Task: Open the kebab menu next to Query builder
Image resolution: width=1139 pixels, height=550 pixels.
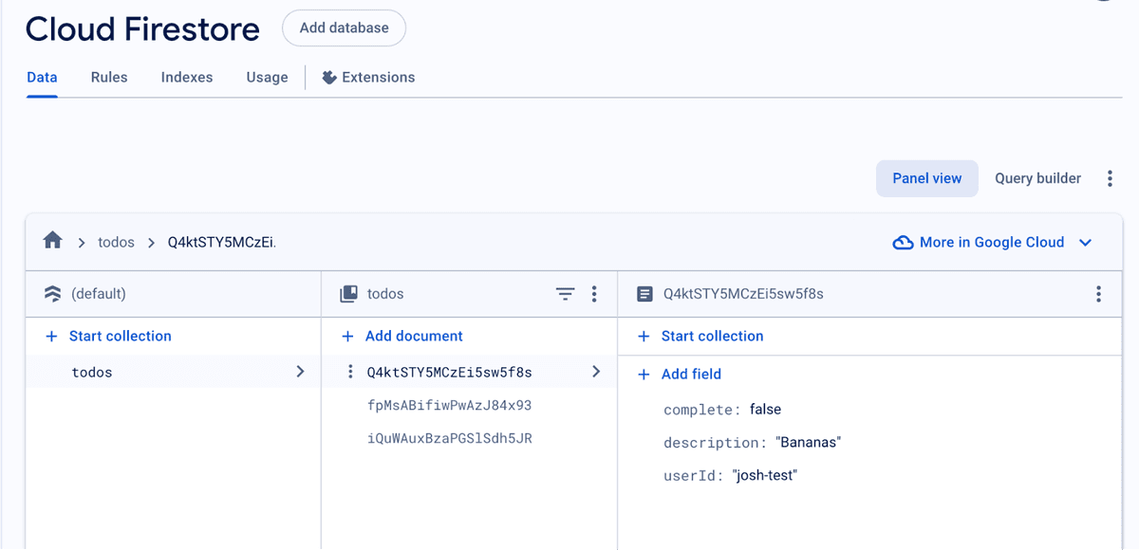Action: (x=1110, y=177)
